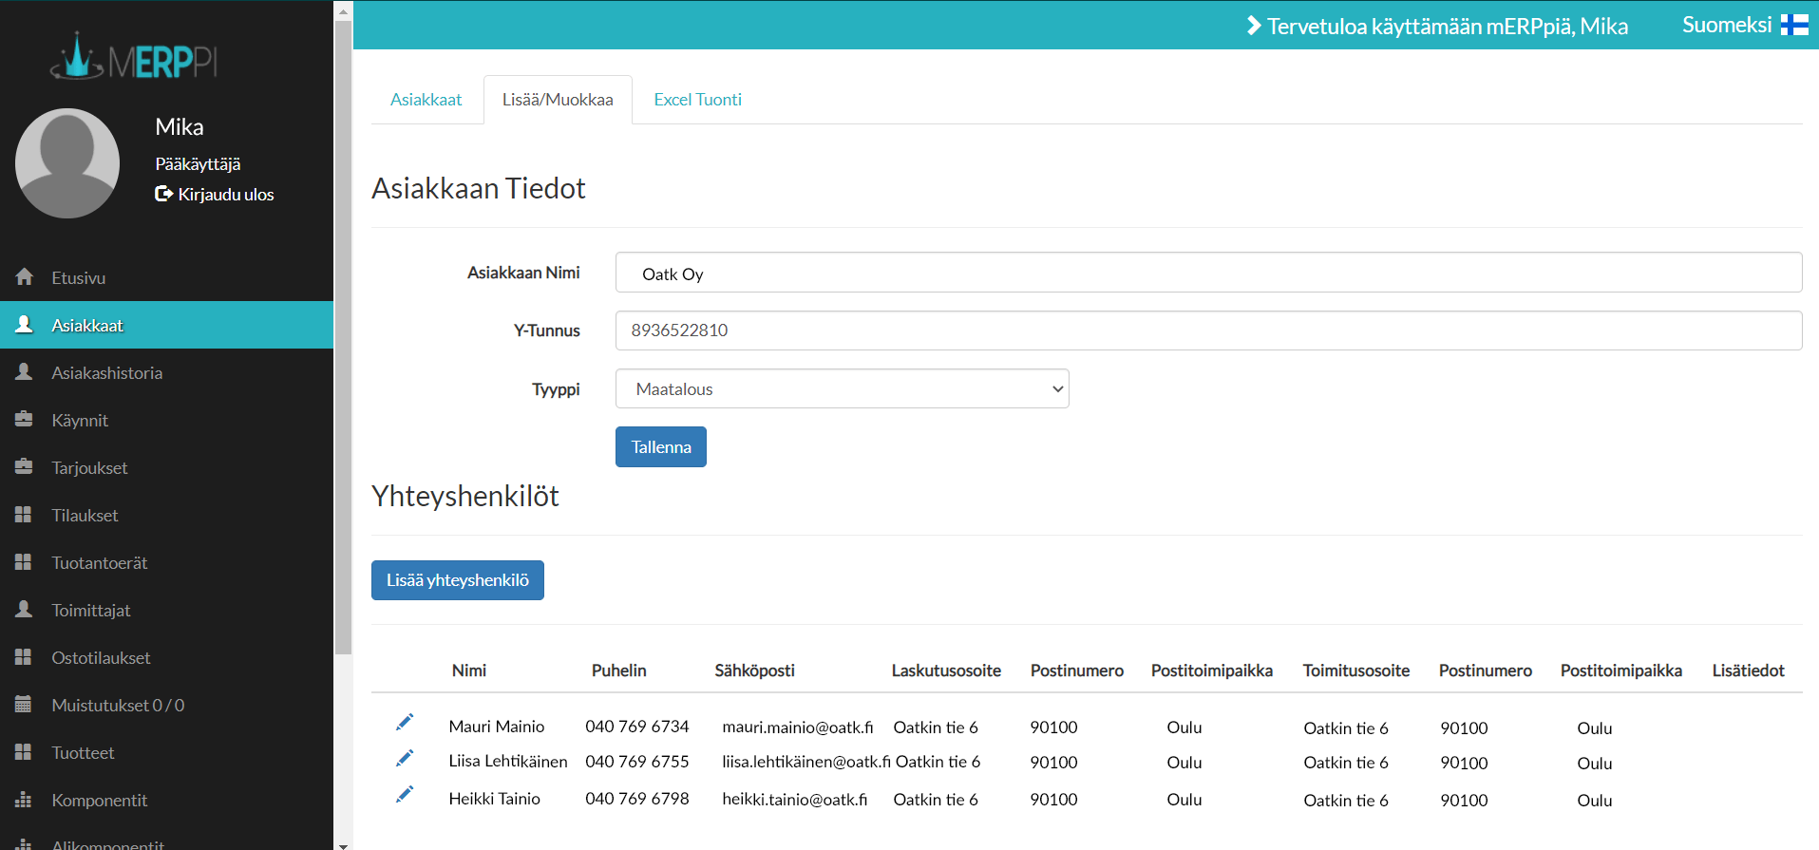Select the Lisää/Muokkaa tab

click(x=558, y=100)
